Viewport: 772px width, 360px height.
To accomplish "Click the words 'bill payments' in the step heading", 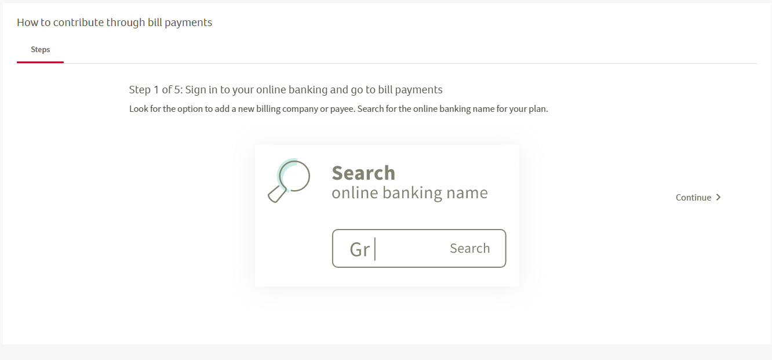I will [x=410, y=90].
